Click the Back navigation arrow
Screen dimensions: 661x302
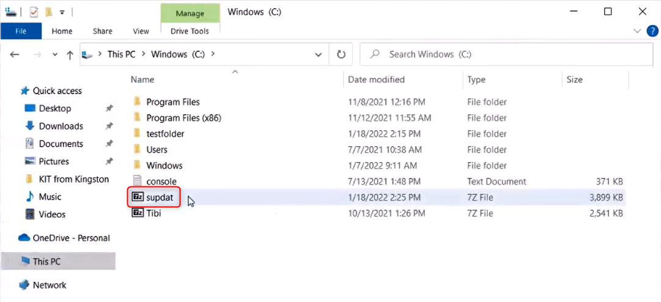pos(15,54)
